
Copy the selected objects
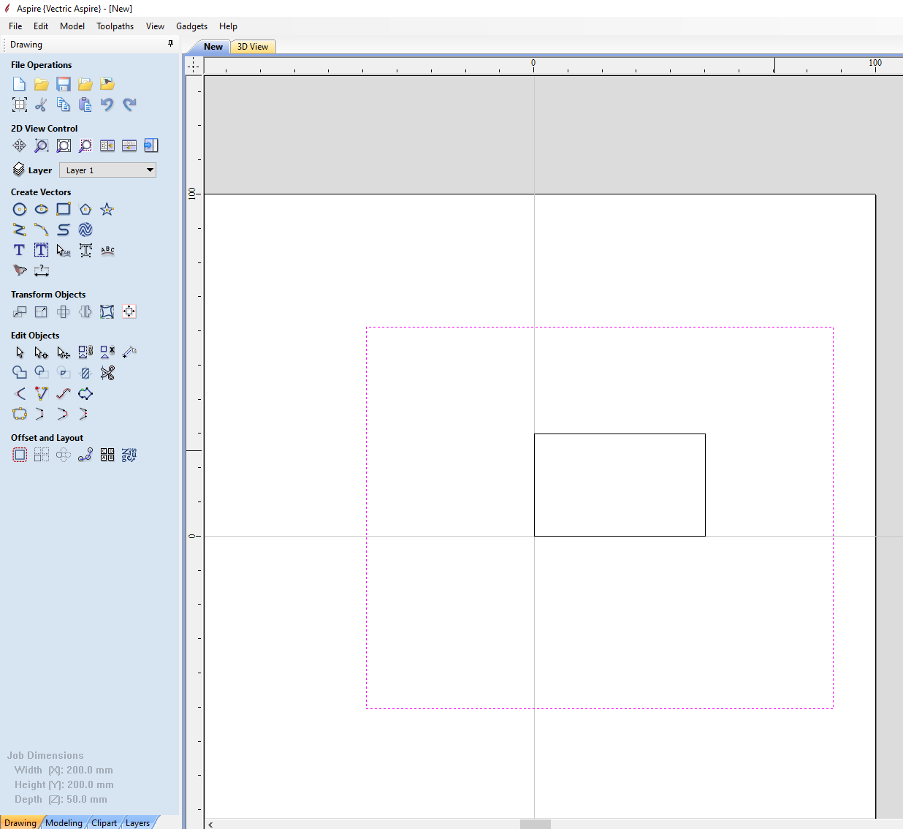(64, 105)
